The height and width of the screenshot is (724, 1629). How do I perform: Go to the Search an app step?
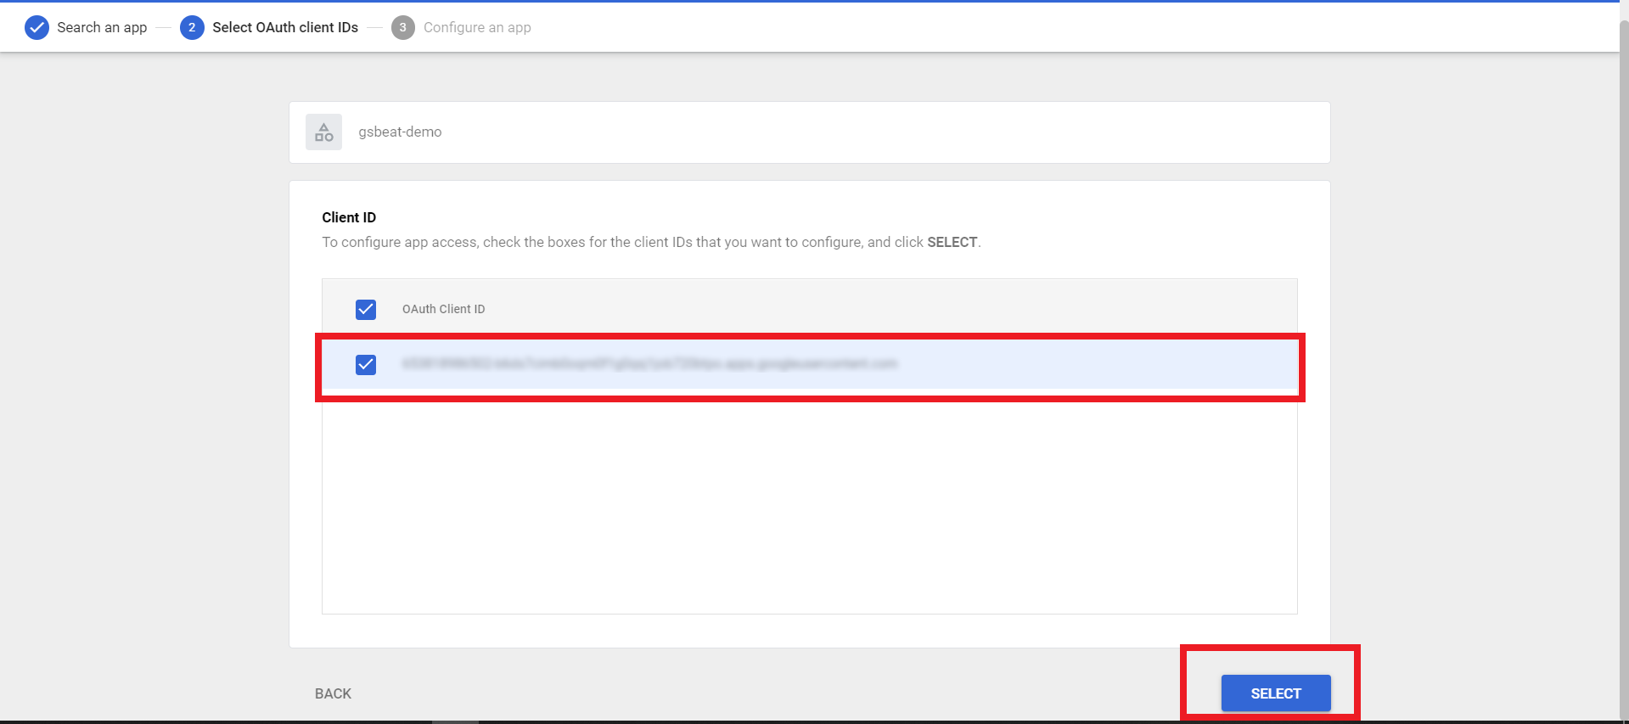pos(102,28)
